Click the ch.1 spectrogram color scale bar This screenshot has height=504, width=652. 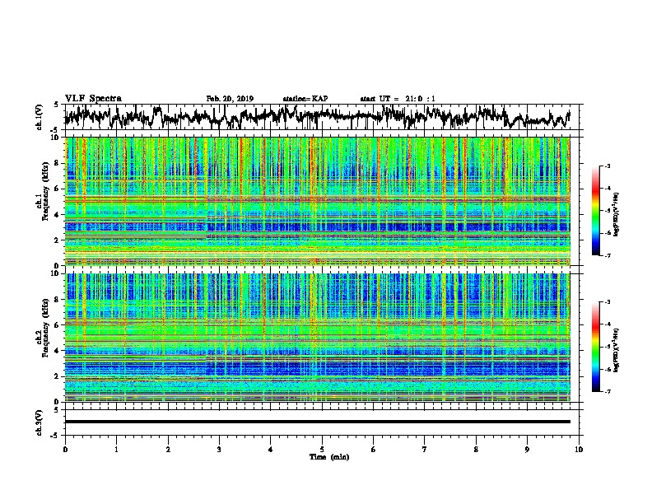595,211
